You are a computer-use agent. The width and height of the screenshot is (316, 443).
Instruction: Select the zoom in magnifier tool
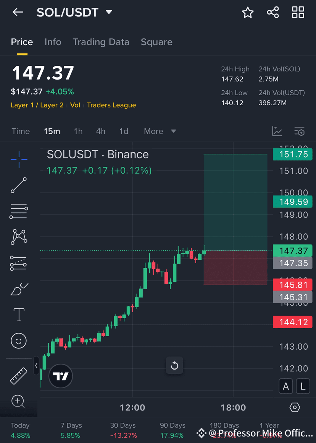coord(18,401)
